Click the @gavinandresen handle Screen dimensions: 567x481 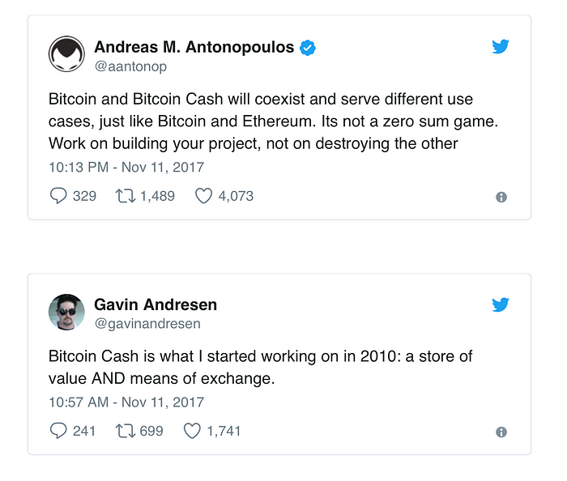147,324
